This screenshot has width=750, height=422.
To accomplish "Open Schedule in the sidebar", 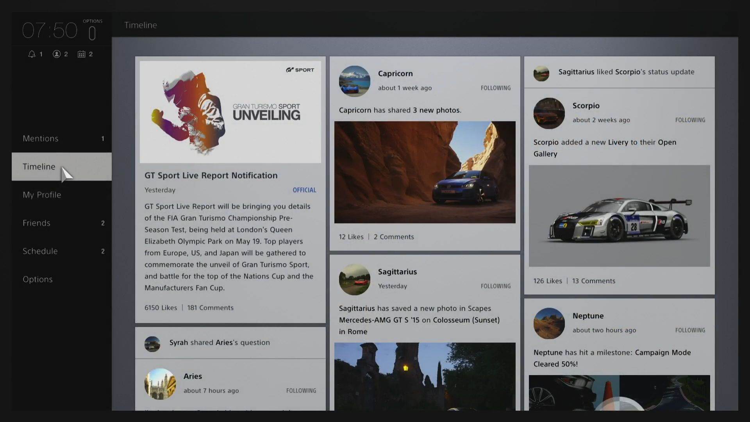I will point(62,251).
